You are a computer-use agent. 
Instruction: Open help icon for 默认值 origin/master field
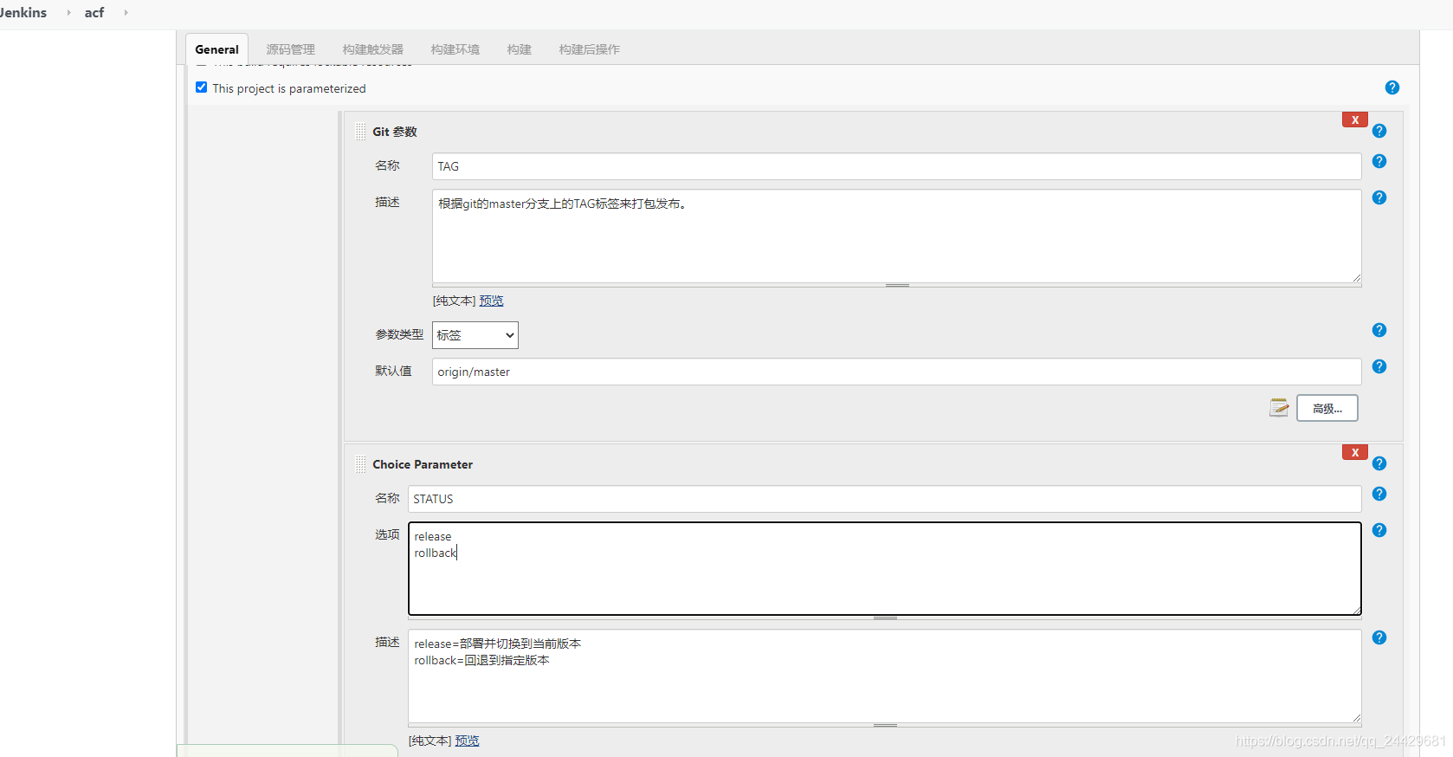point(1379,366)
